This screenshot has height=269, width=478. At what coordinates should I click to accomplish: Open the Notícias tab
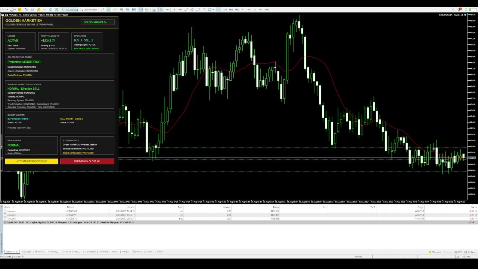53,252
